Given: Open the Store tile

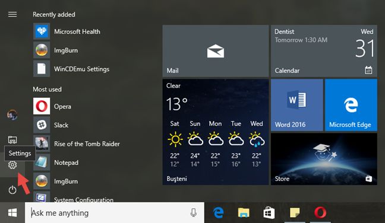Looking at the screenshot, I should click(324, 159).
